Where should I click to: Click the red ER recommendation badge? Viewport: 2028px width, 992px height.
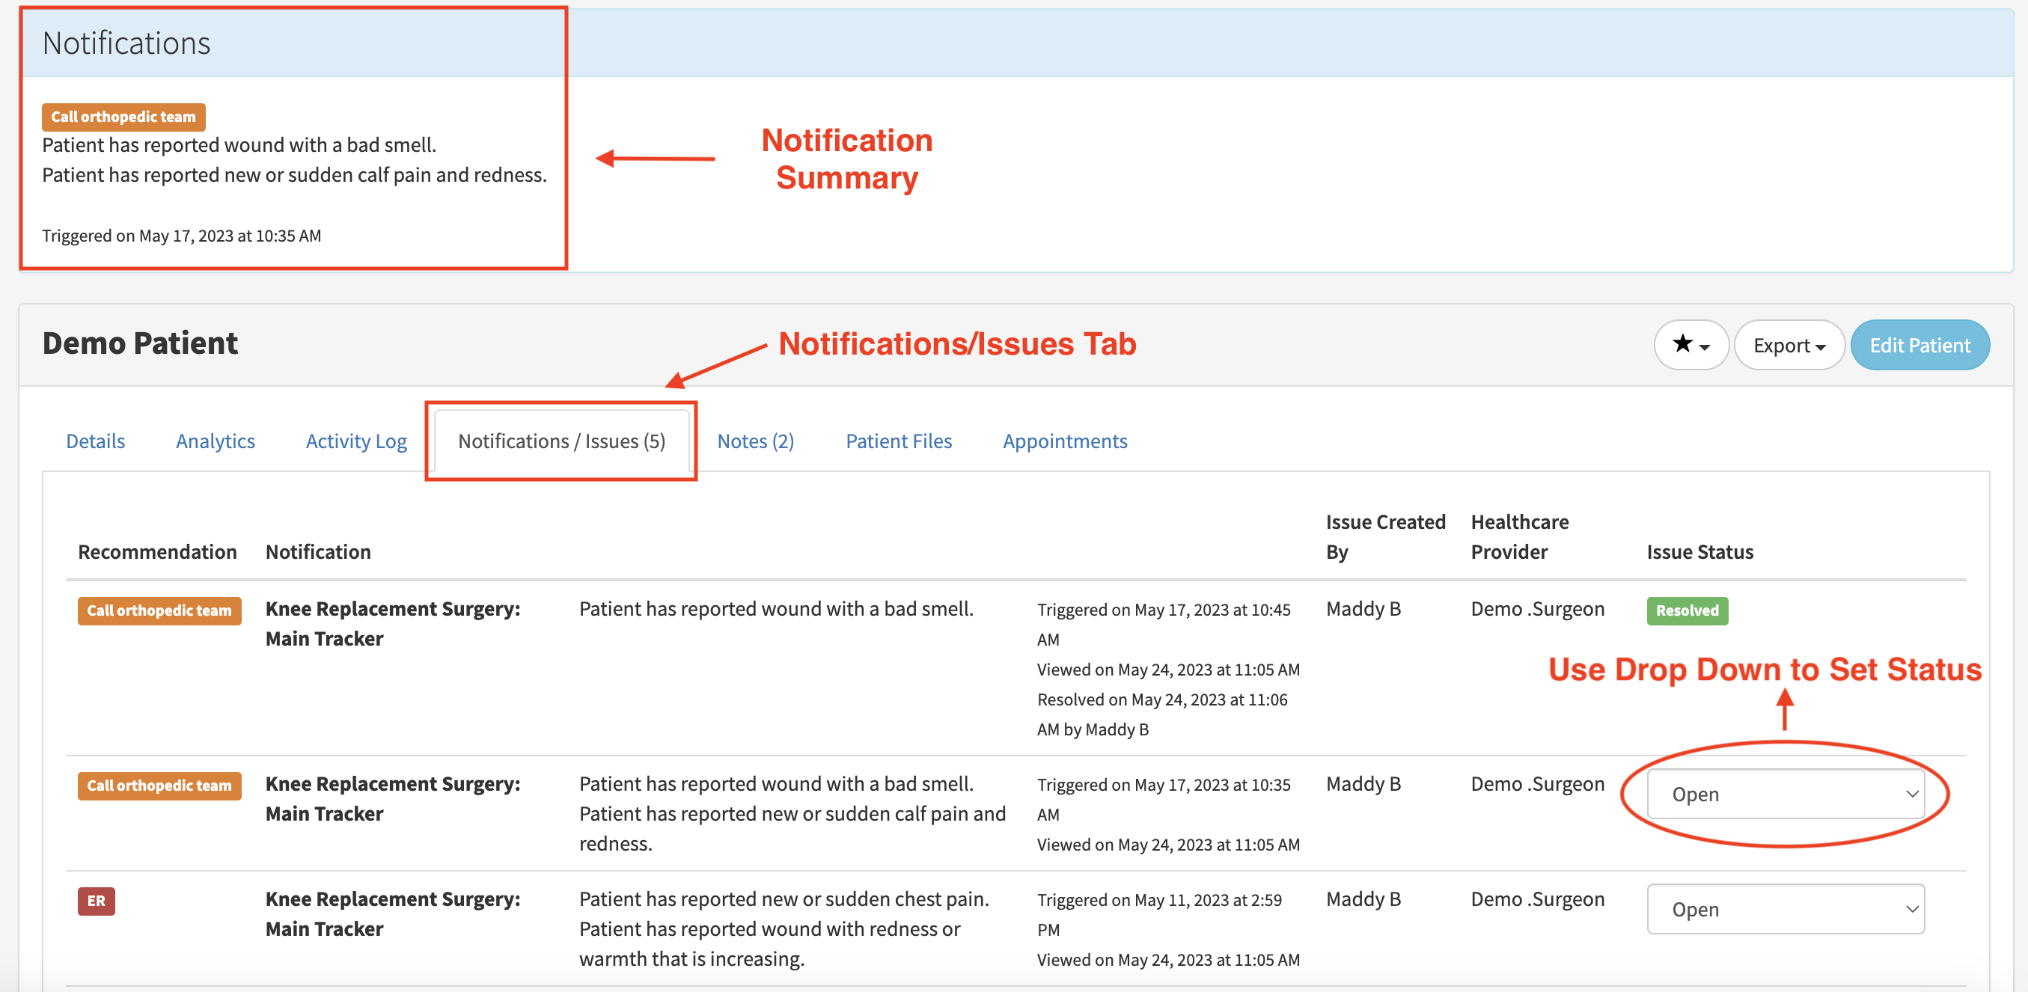coord(96,901)
